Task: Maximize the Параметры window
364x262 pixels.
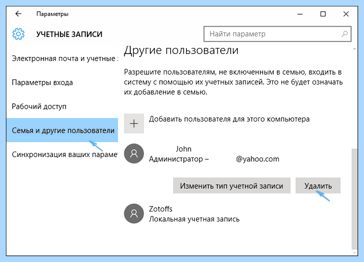Action: pyautogui.click(x=323, y=14)
